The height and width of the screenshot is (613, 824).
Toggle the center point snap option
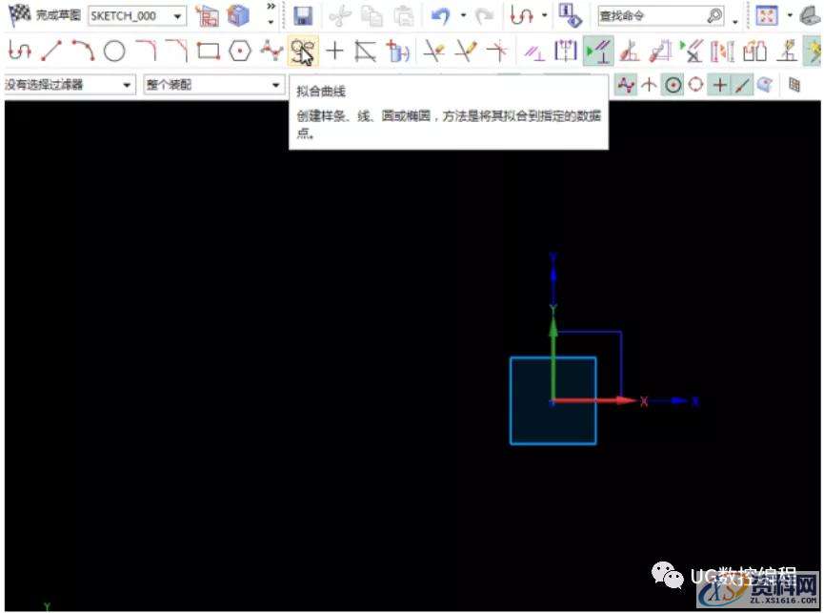(673, 84)
